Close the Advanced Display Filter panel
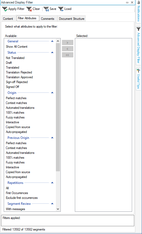 pyautogui.click(x=132, y=2)
